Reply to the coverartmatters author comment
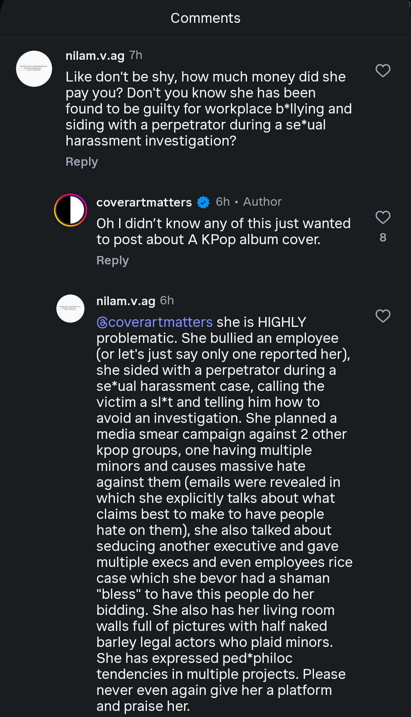 (113, 261)
